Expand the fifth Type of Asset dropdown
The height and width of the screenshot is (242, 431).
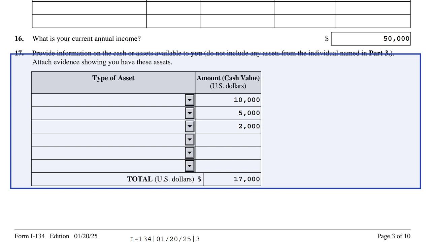pyautogui.click(x=190, y=153)
